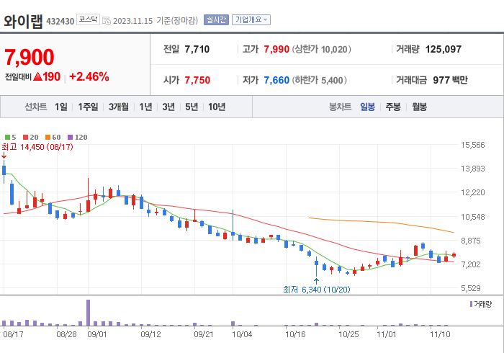Click the 하한가 5,400 text
This screenshot has width=504, height=353.
(x=320, y=80)
